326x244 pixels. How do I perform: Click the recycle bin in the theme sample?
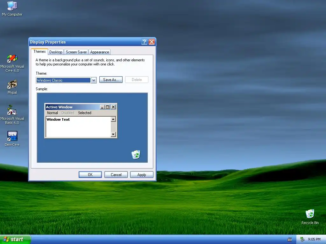point(136,155)
